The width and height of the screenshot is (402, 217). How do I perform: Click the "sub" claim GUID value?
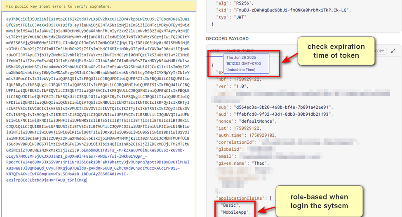coord(280,107)
